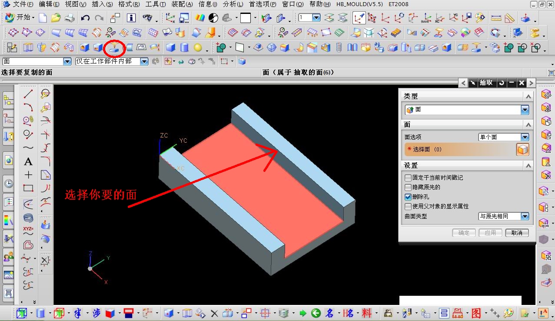Click the Information (i) icon
This screenshot has width=555, height=321.
[x=131, y=18]
